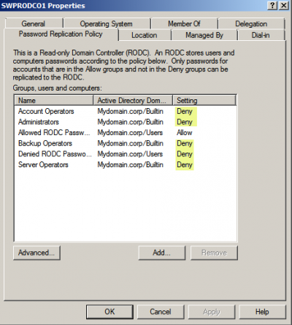Click the question mark help icon in title bar

pos(272,5)
